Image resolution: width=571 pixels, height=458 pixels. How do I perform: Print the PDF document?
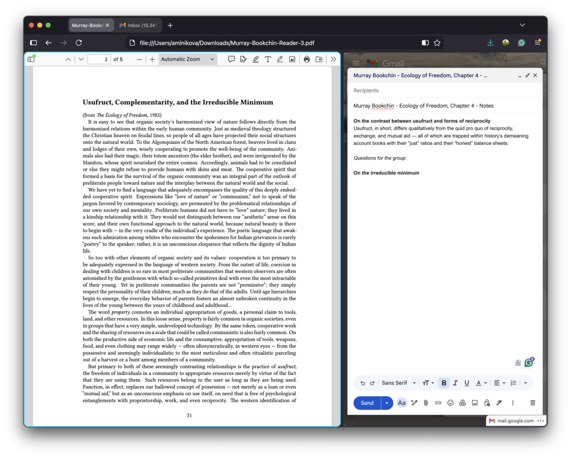[x=307, y=59]
